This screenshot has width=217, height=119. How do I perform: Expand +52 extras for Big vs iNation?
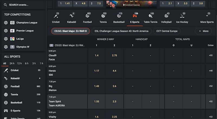211,86
